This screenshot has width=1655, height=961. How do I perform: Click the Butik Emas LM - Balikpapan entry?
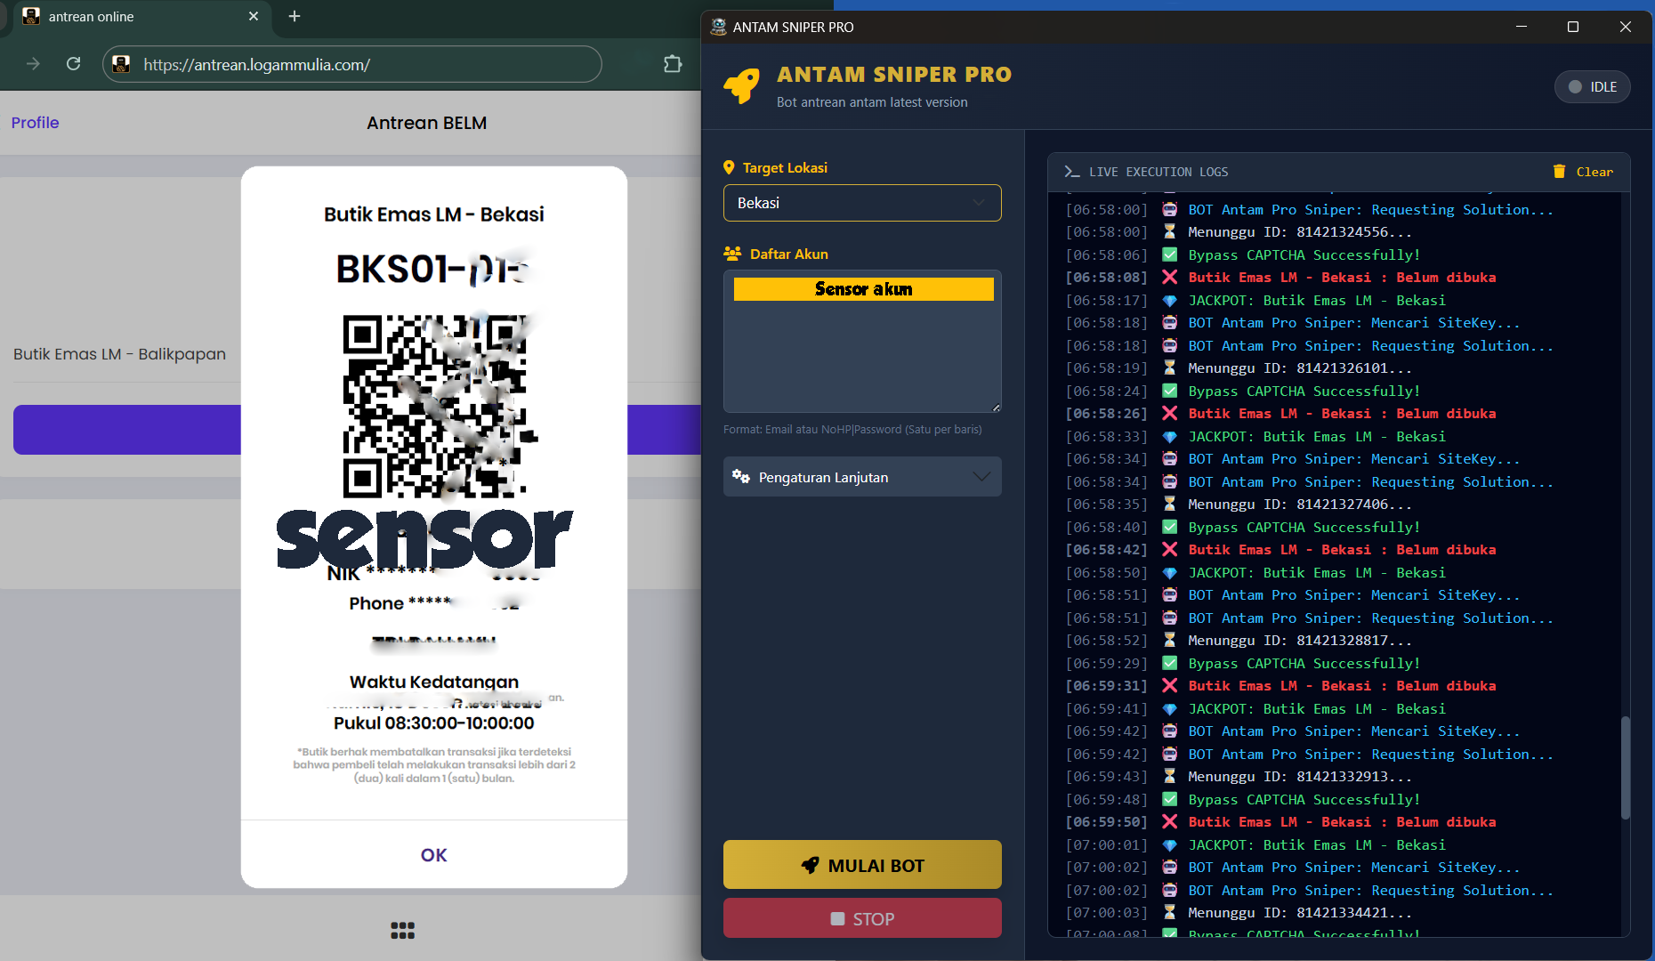click(x=120, y=354)
